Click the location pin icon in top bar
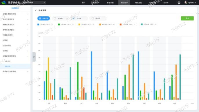Viewport: 199px width, 112px height. click(23, 2)
